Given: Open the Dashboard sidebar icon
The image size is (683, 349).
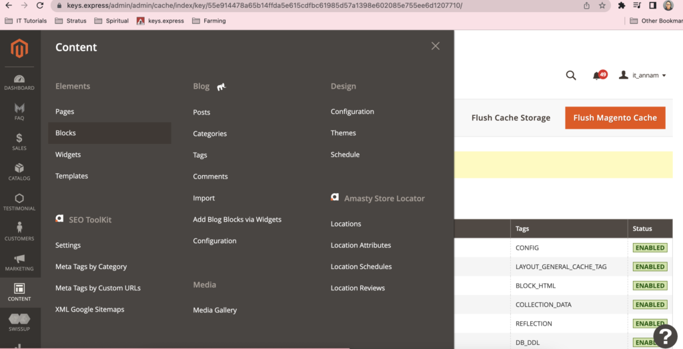Looking at the screenshot, I should 19,83.
